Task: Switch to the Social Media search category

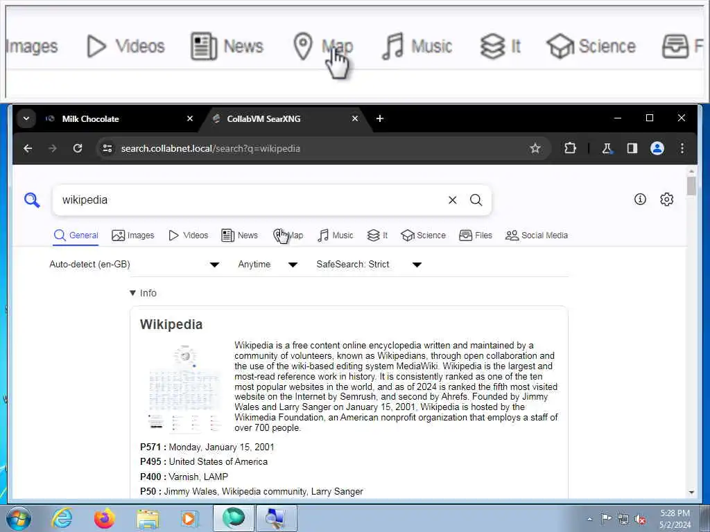Action: tap(536, 236)
